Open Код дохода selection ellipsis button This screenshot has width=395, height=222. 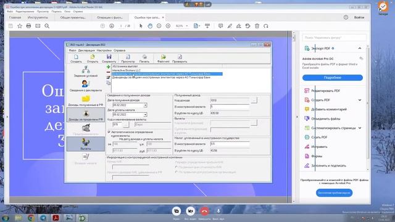coord(254,101)
